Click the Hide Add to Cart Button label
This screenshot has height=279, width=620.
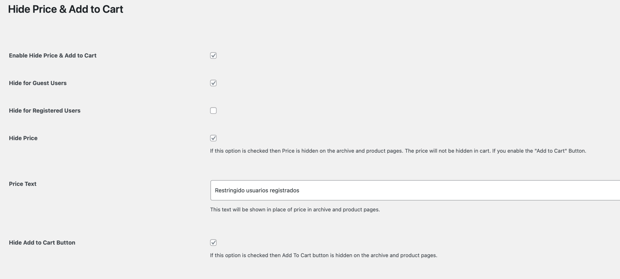[42, 242]
